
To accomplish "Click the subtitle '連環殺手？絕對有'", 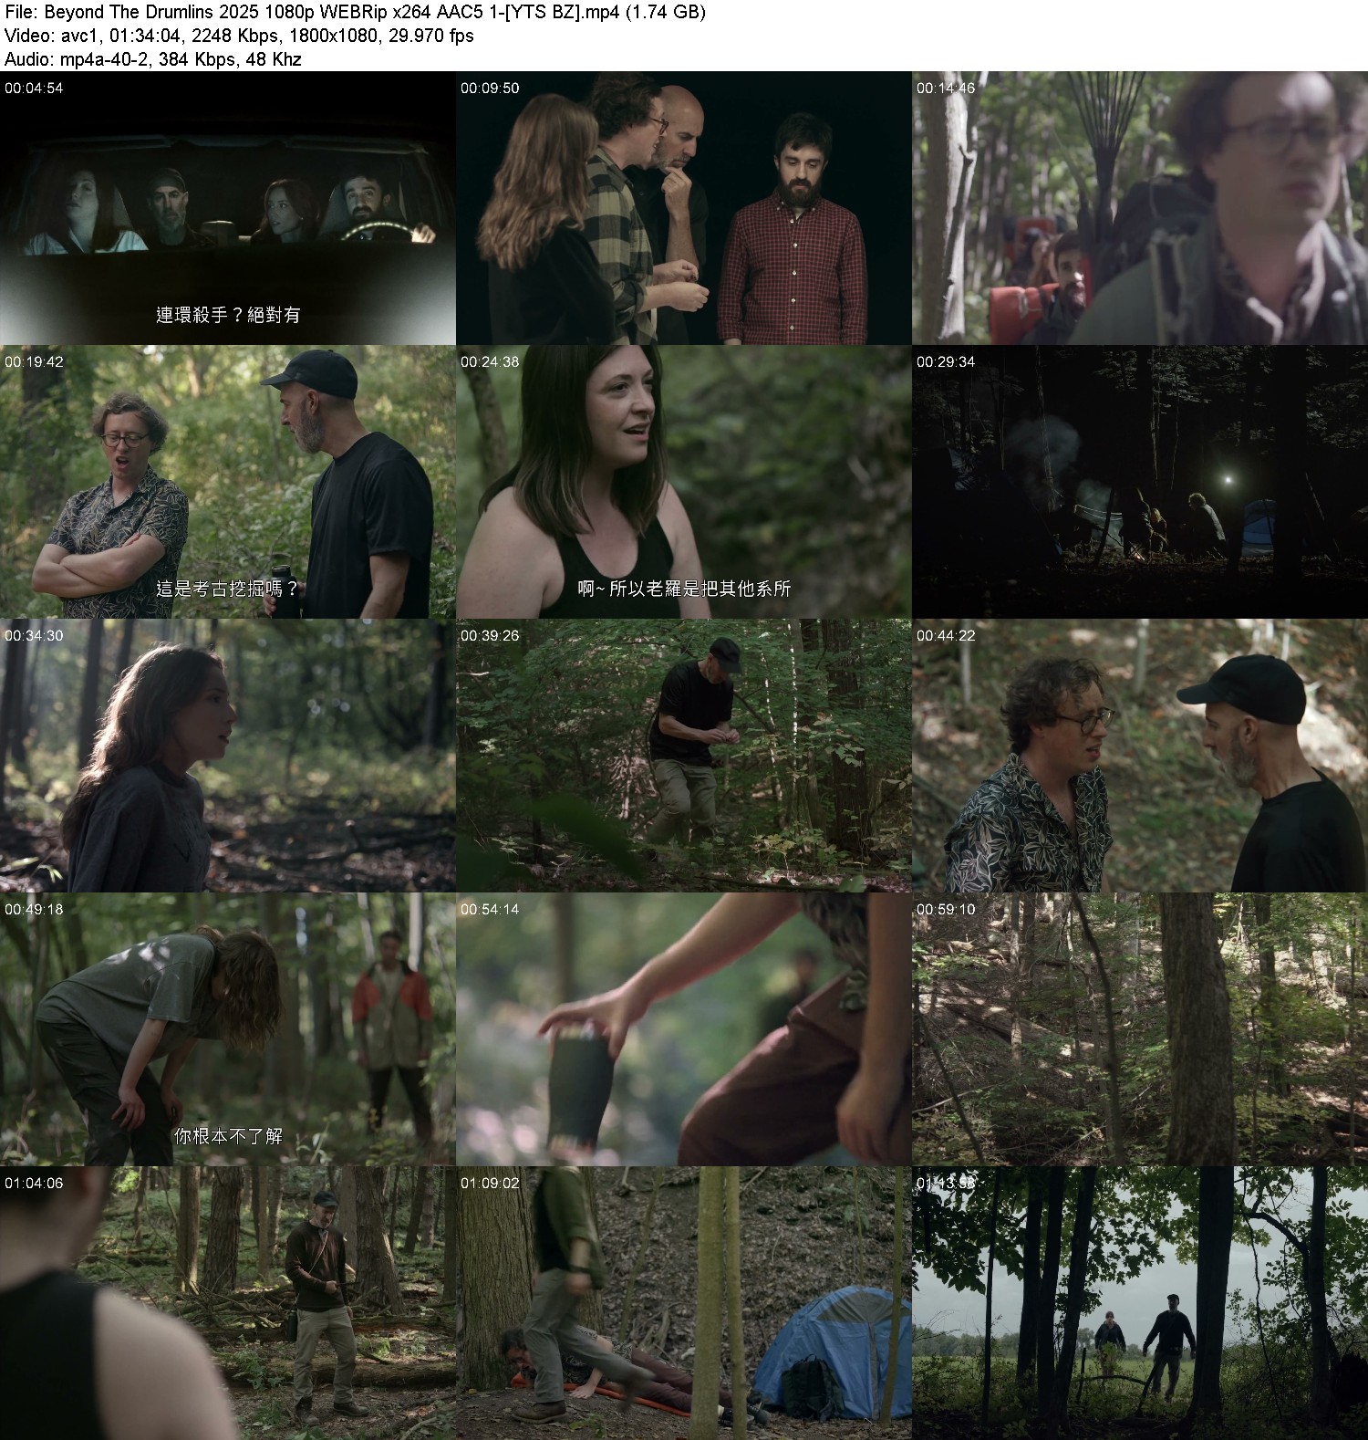I will 228,315.
